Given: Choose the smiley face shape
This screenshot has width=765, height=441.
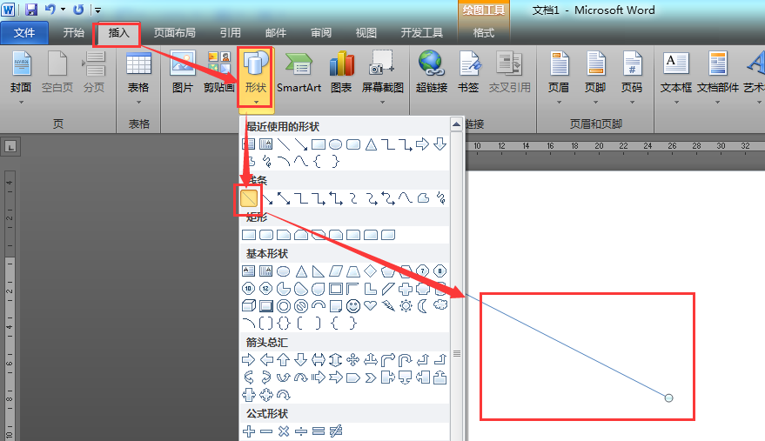Looking at the screenshot, I should point(353,306).
